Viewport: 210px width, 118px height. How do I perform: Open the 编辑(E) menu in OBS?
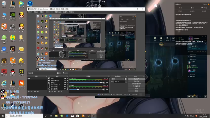click(x=36, y=12)
